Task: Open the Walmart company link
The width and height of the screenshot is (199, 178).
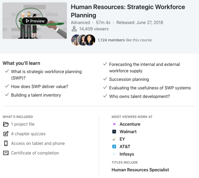Action: [128, 132]
